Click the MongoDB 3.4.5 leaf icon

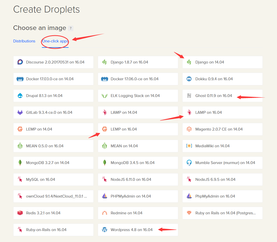point(105,163)
